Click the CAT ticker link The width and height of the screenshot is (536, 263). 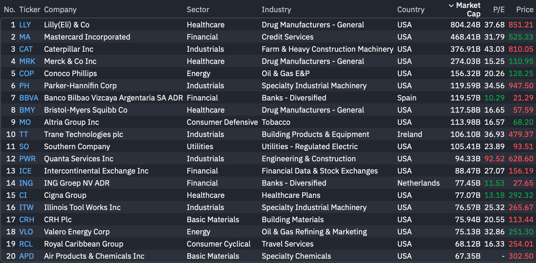[26, 49]
